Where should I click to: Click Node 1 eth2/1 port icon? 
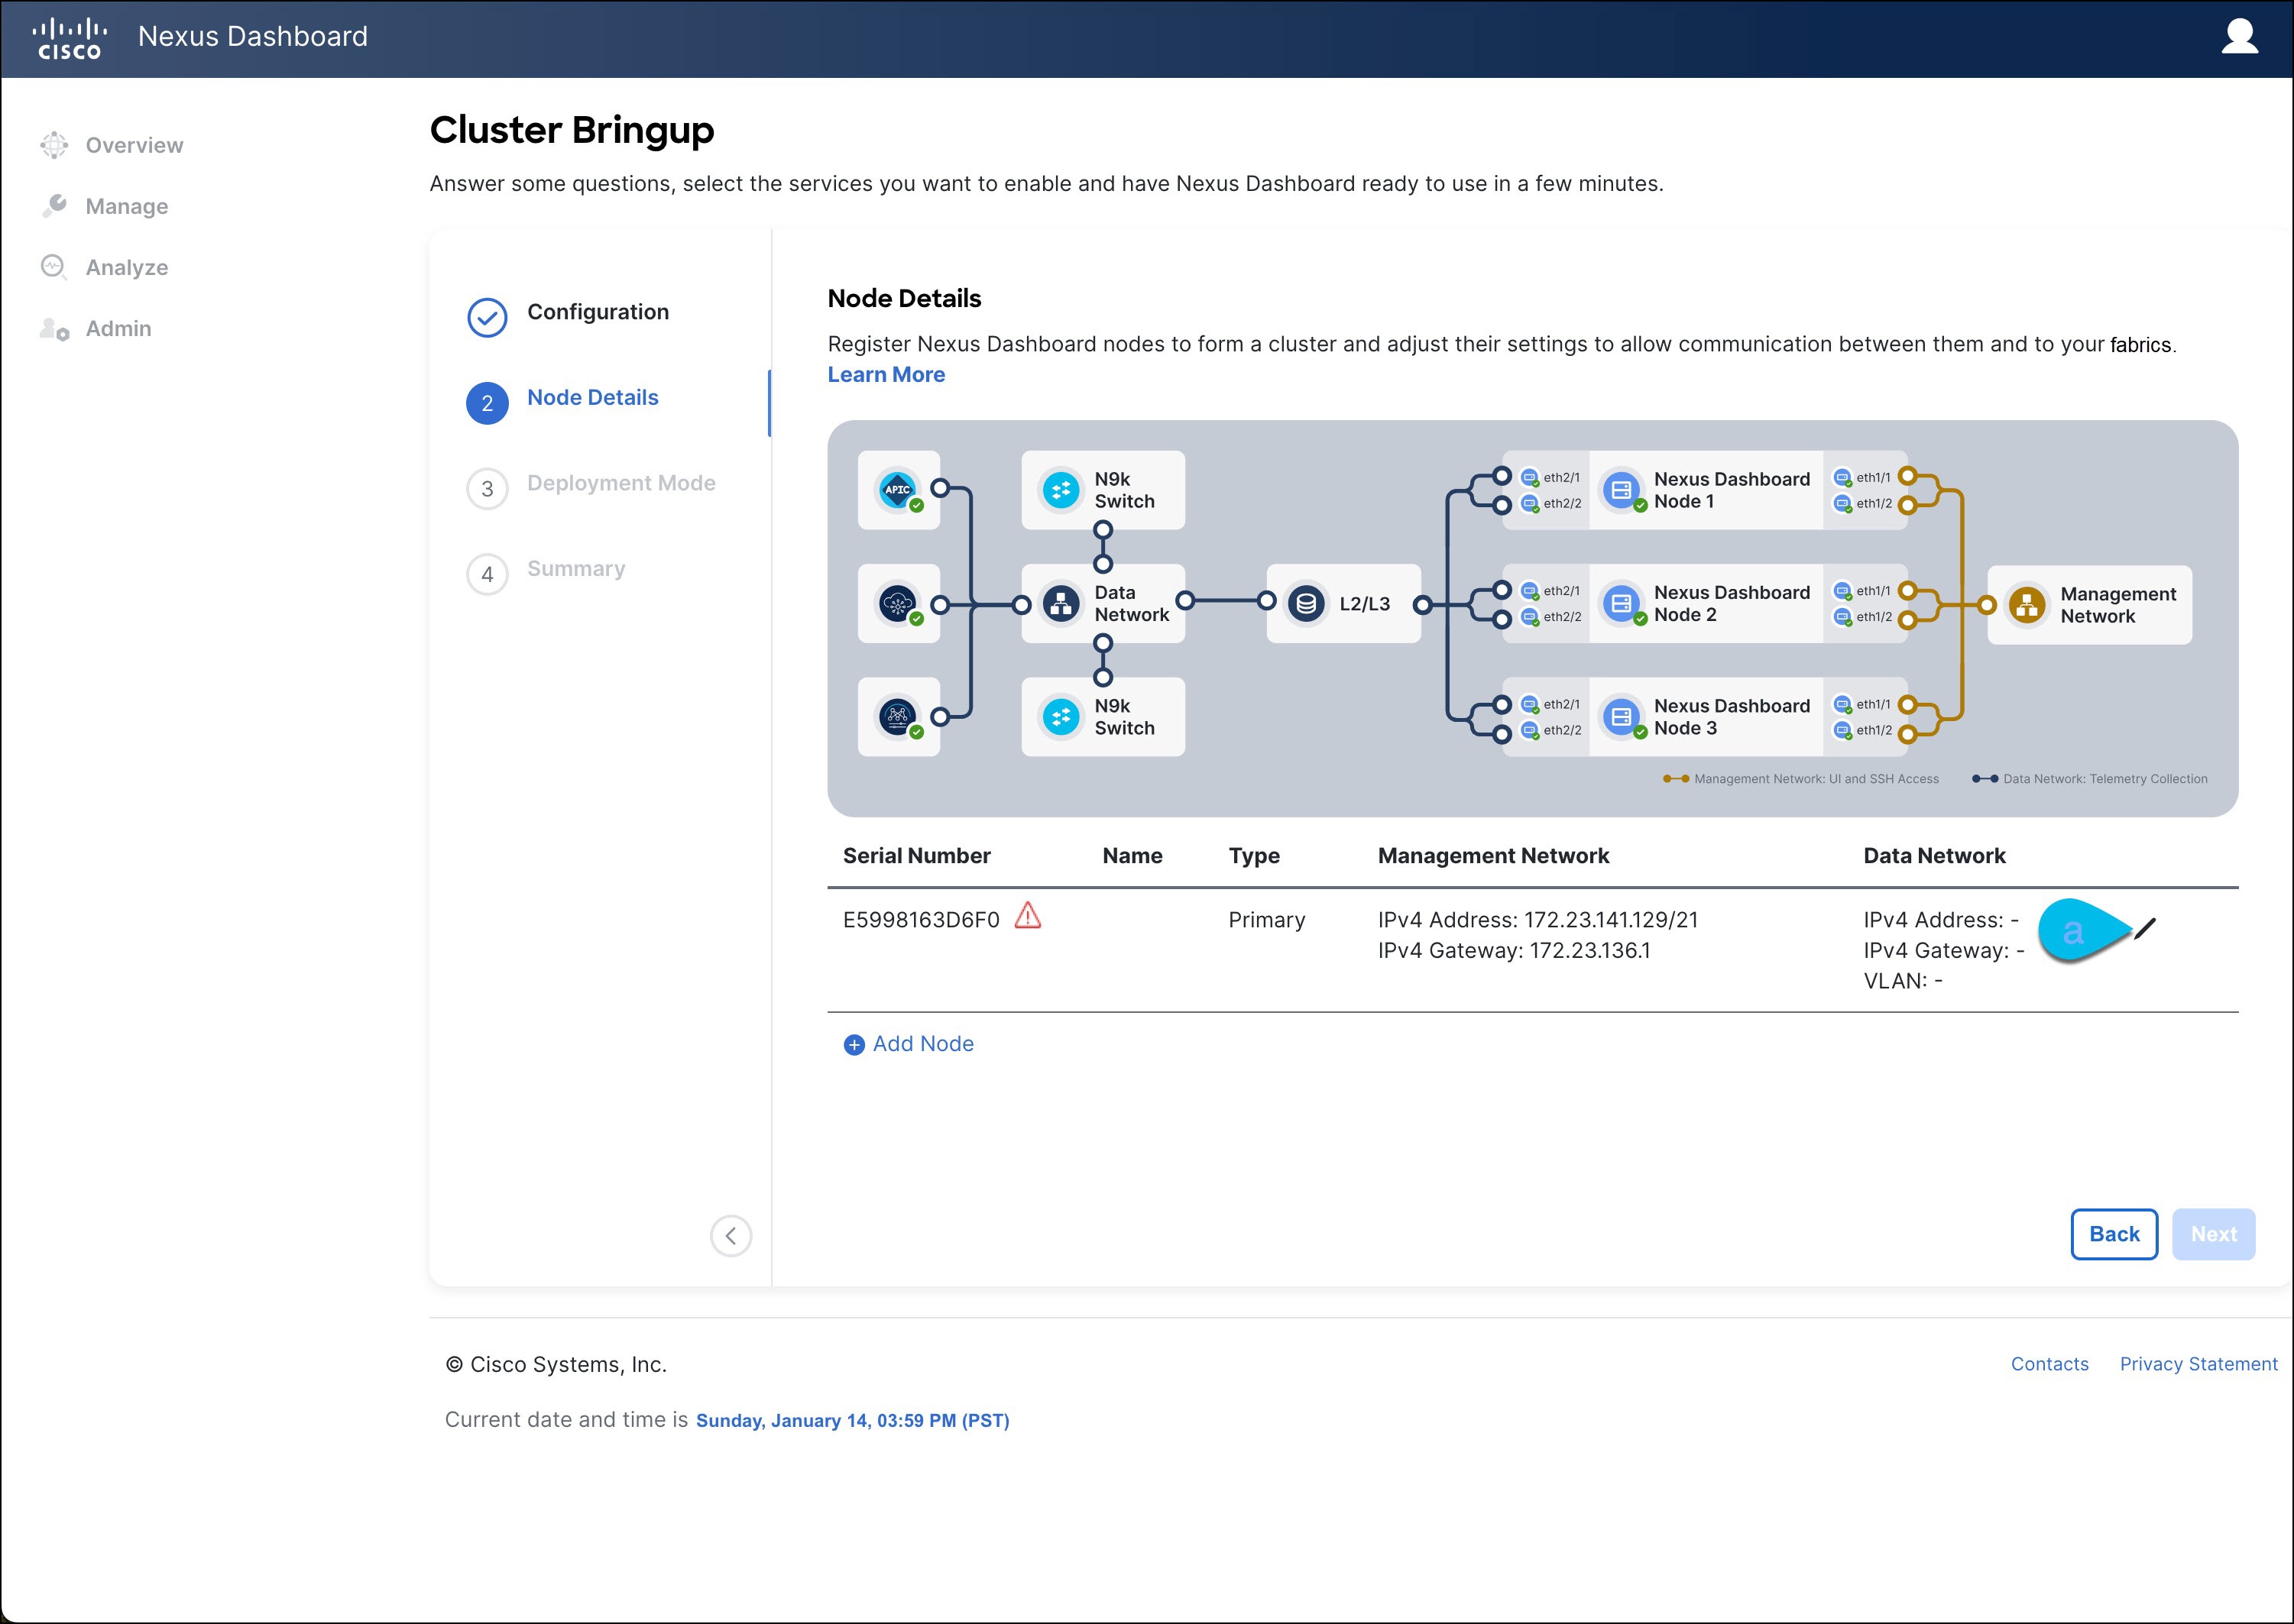tap(1530, 477)
